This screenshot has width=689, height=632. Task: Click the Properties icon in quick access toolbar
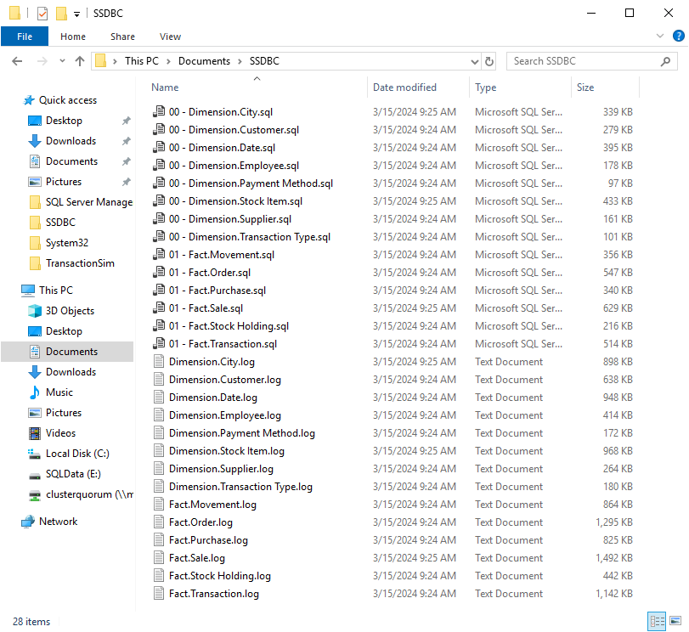click(x=42, y=14)
